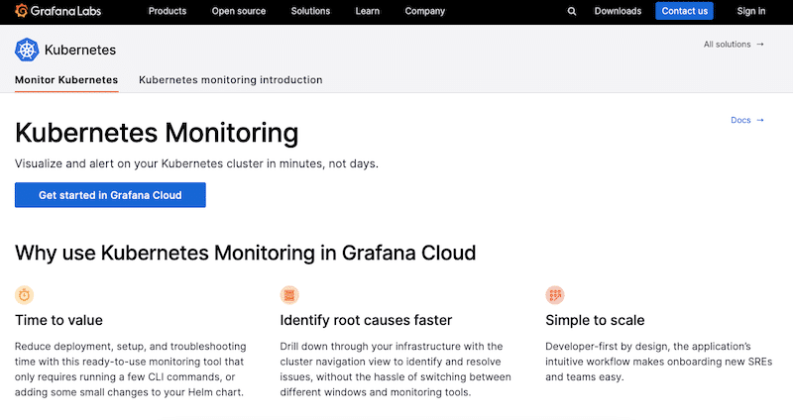Select the Monitor Kubernetes tab
This screenshot has width=793, height=420.
(66, 80)
